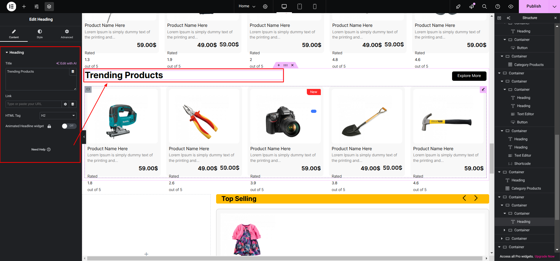Open dynamic tags icon for Title
The width and height of the screenshot is (560, 261).
(x=73, y=72)
